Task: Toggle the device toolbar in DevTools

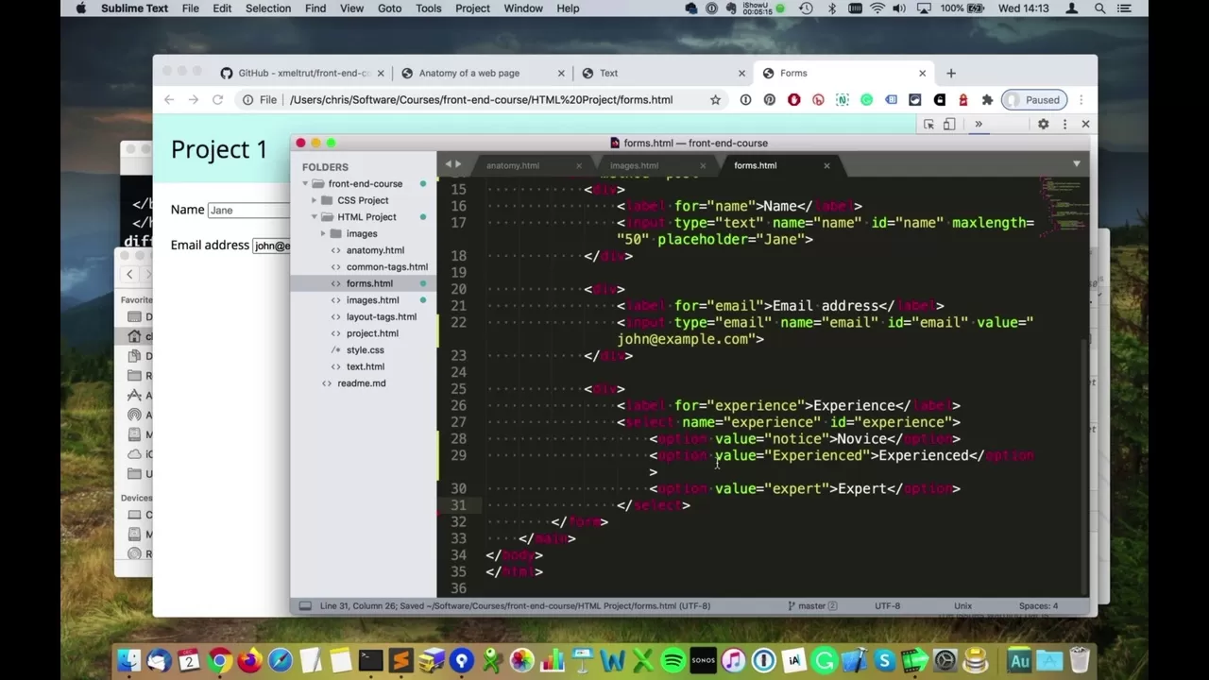Action: pyautogui.click(x=948, y=124)
